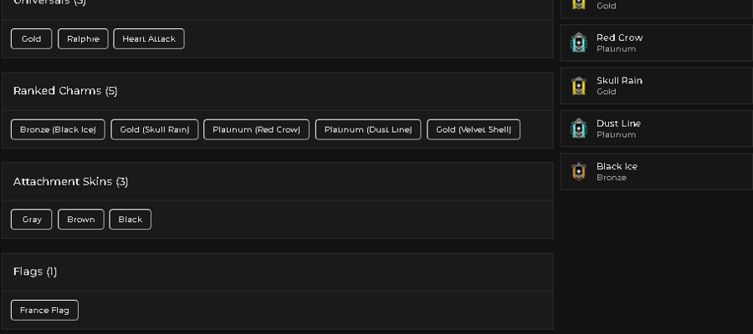This screenshot has width=753, height=334.
Task: Collapse the Flags section header
Action: 278,271
